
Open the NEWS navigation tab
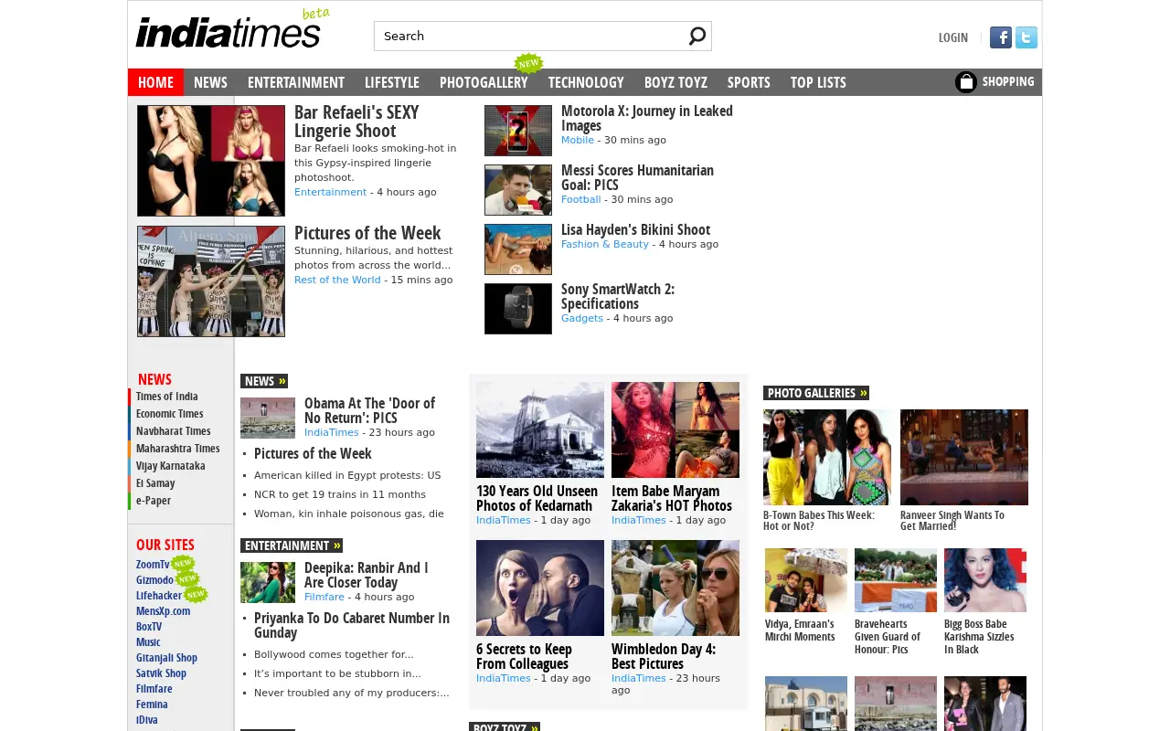[210, 82]
